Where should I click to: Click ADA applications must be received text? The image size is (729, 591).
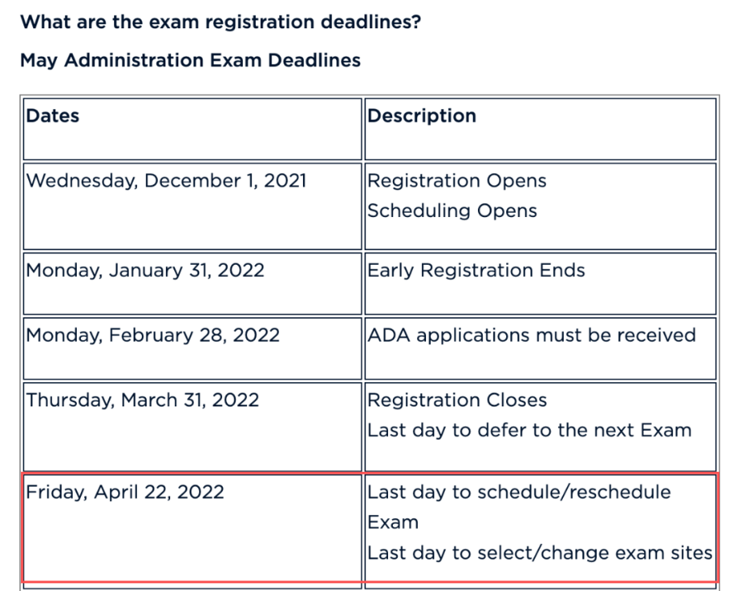[x=531, y=335]
